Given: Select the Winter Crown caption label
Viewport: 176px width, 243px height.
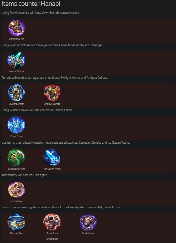Looking at the screenshot, I should (x=16, y=136).
